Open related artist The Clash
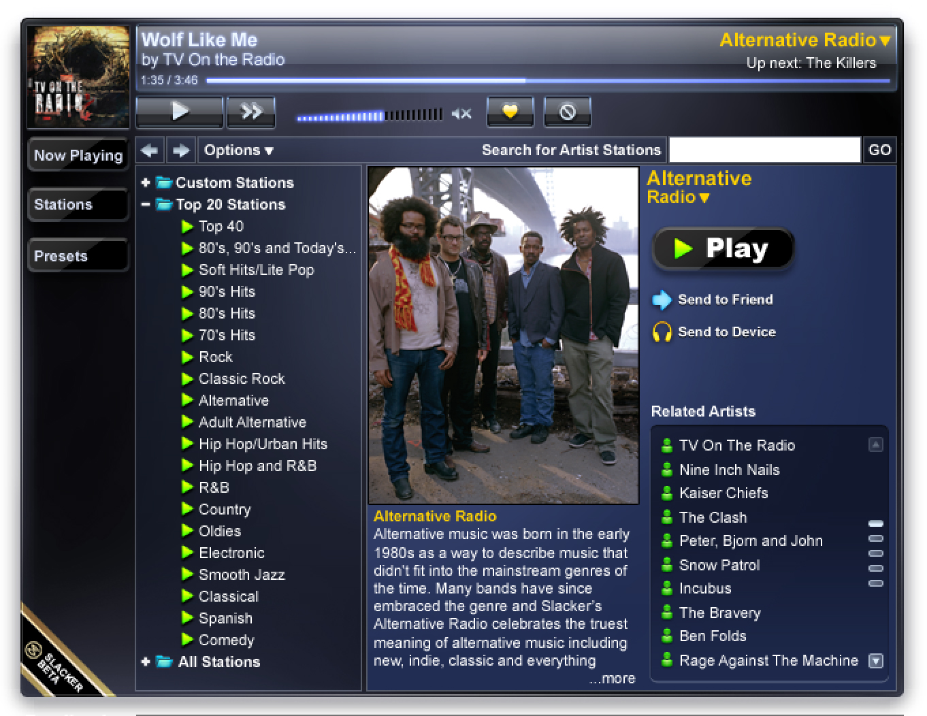The height and width of the screenshot is (716, 927). click(x=713, y=518)
